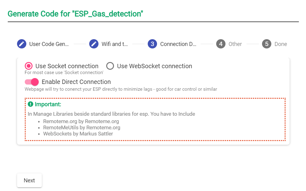Open the "Done" step label

point(281,44)
